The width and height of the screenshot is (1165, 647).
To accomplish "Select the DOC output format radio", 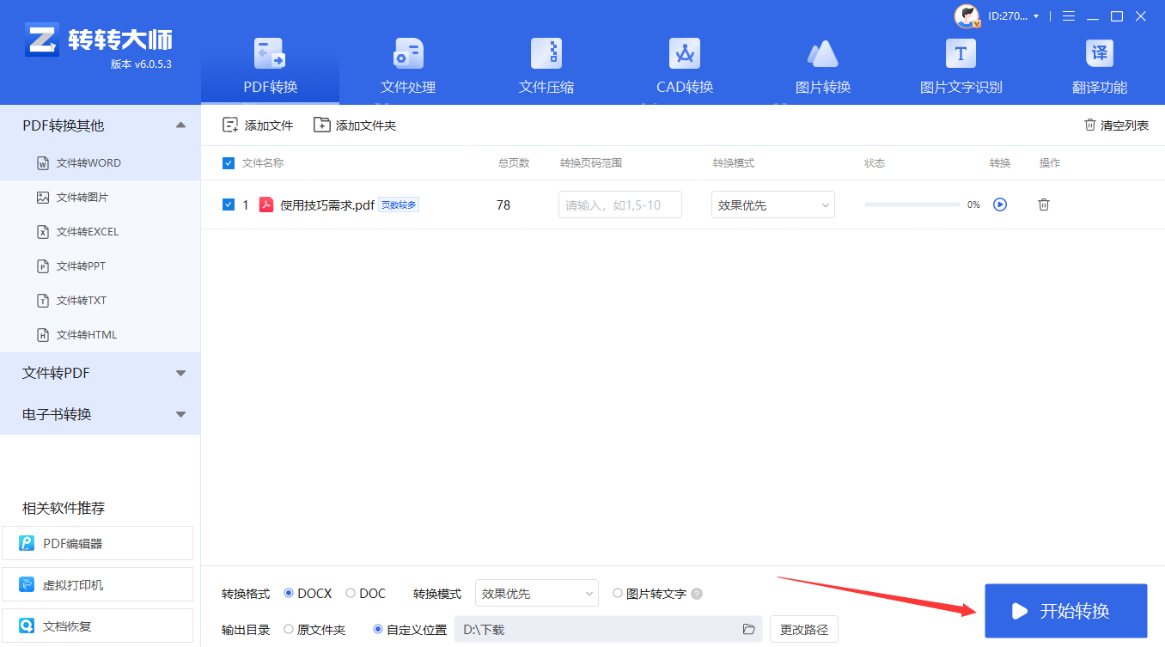I will 352,593.
